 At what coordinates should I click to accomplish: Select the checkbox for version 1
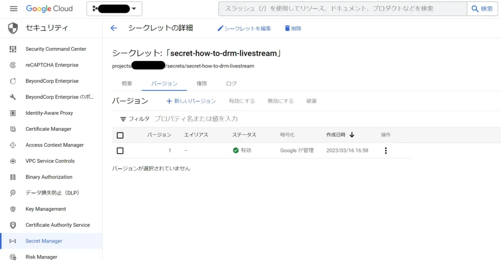(120, 151)
